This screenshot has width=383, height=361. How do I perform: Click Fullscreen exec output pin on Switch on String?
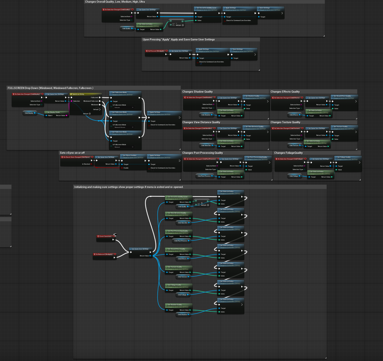(100, 97)
